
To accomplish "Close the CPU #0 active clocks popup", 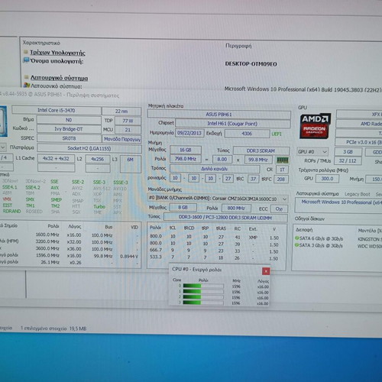I will click(x=266, y=271).
